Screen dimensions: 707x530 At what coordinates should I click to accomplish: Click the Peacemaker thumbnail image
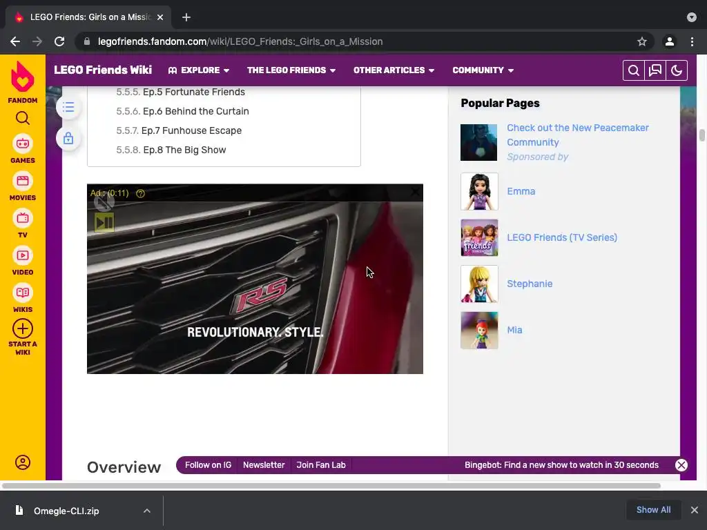tap(479, 142)
